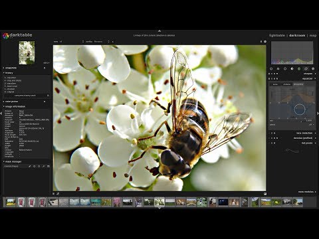The width and height of the screenshot is (319, 239).
Task: Open quick styles icon below image
Action: coord(58,194)
